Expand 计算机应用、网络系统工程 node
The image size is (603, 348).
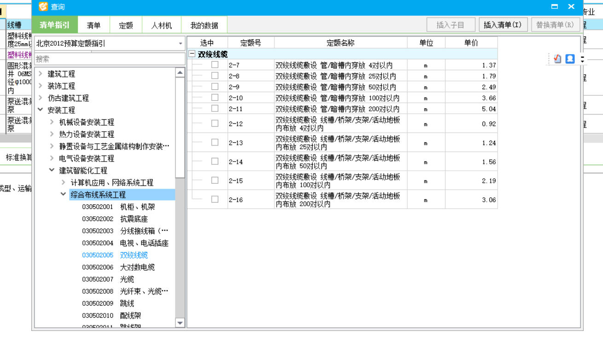64,182
